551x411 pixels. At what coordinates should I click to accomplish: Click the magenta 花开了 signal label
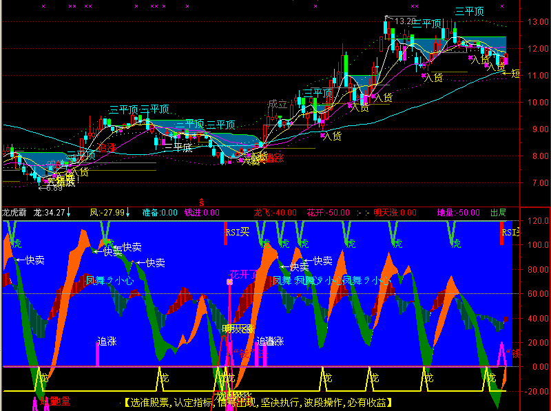coord(244,275)
